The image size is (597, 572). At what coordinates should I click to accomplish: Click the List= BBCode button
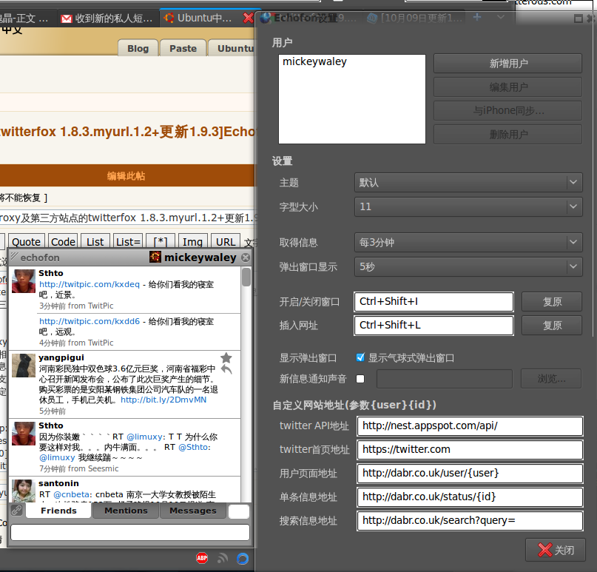point(128,242)
